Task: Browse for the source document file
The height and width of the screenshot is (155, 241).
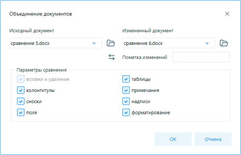Action: tap(110, 43)
